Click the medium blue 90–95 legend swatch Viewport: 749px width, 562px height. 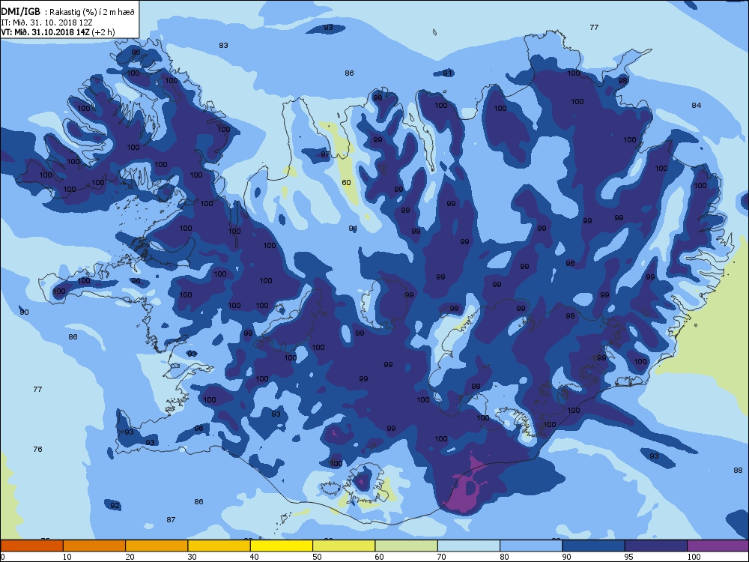pos(594,546)
